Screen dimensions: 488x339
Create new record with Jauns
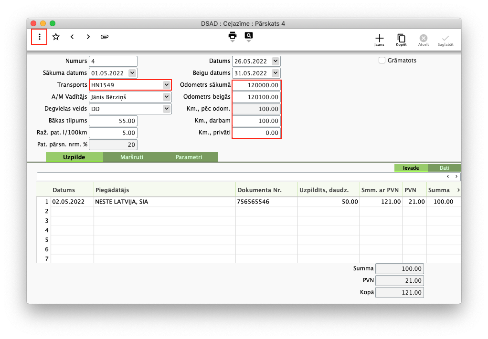(x=379, y=39)
